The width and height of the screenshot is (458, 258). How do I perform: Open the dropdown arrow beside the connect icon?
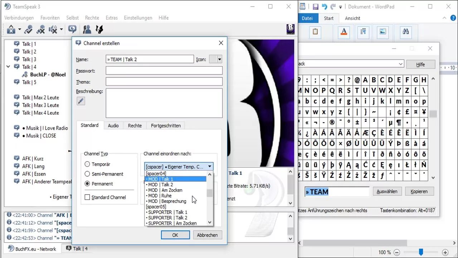coord(20,30)
